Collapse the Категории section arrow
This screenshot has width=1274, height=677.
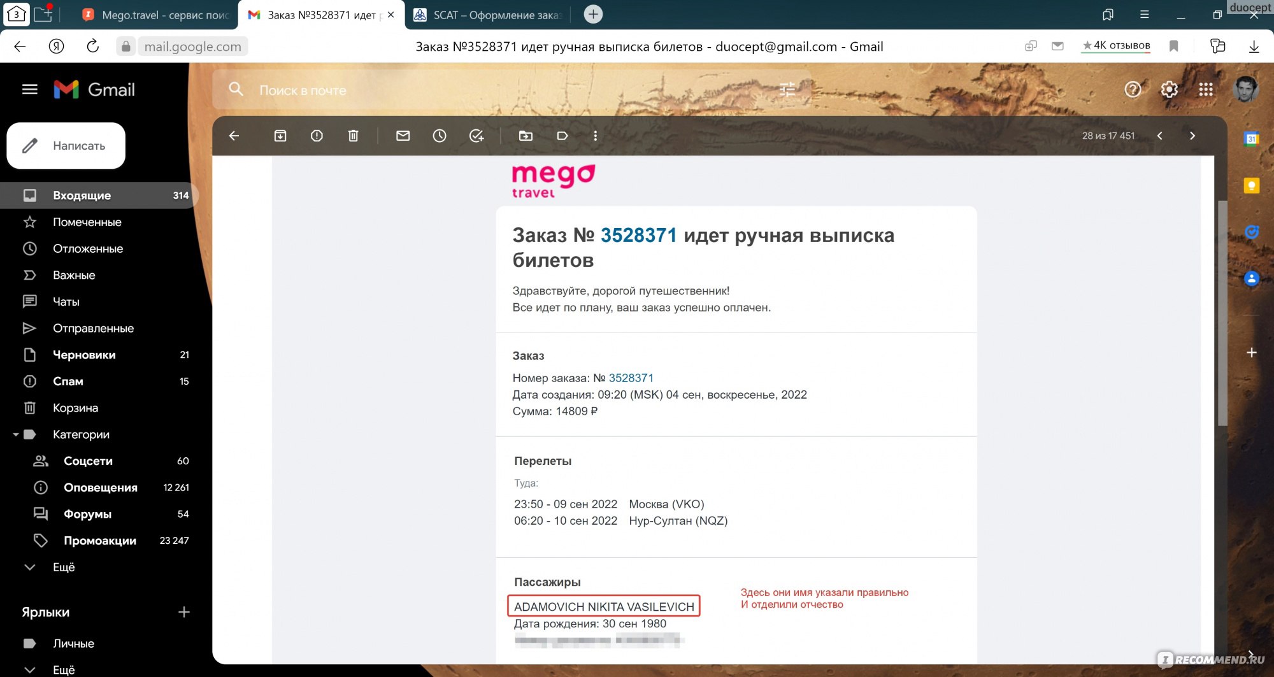coord(15,434)
